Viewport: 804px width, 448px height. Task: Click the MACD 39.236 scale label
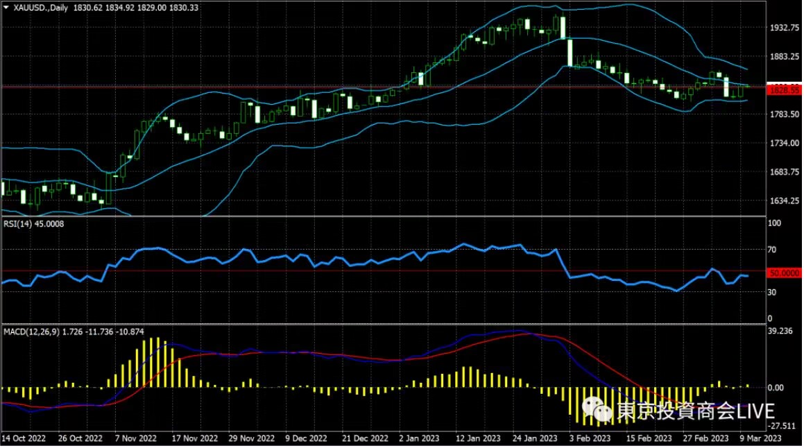point(780,331)
